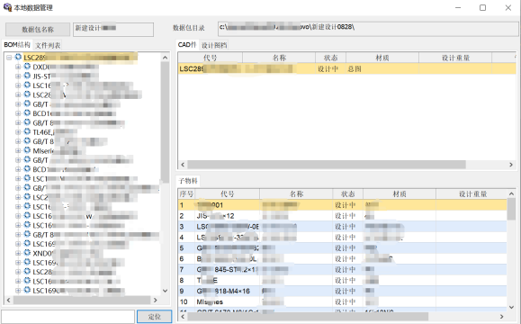Expand the JIS-ST tree node

click(18, 76)
